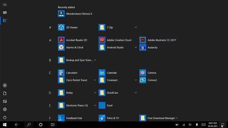
Task: Open the Pictures shortcut icon
Action: pyautogui.click(x=5, y=101)
